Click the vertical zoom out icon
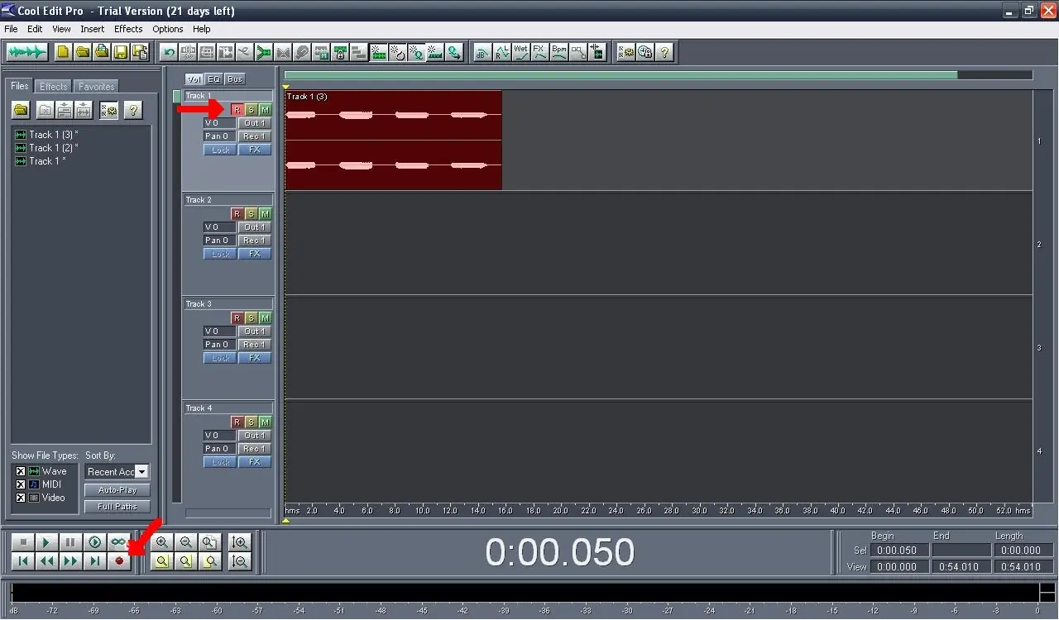 pyautogui.click(x=240, y=561)
